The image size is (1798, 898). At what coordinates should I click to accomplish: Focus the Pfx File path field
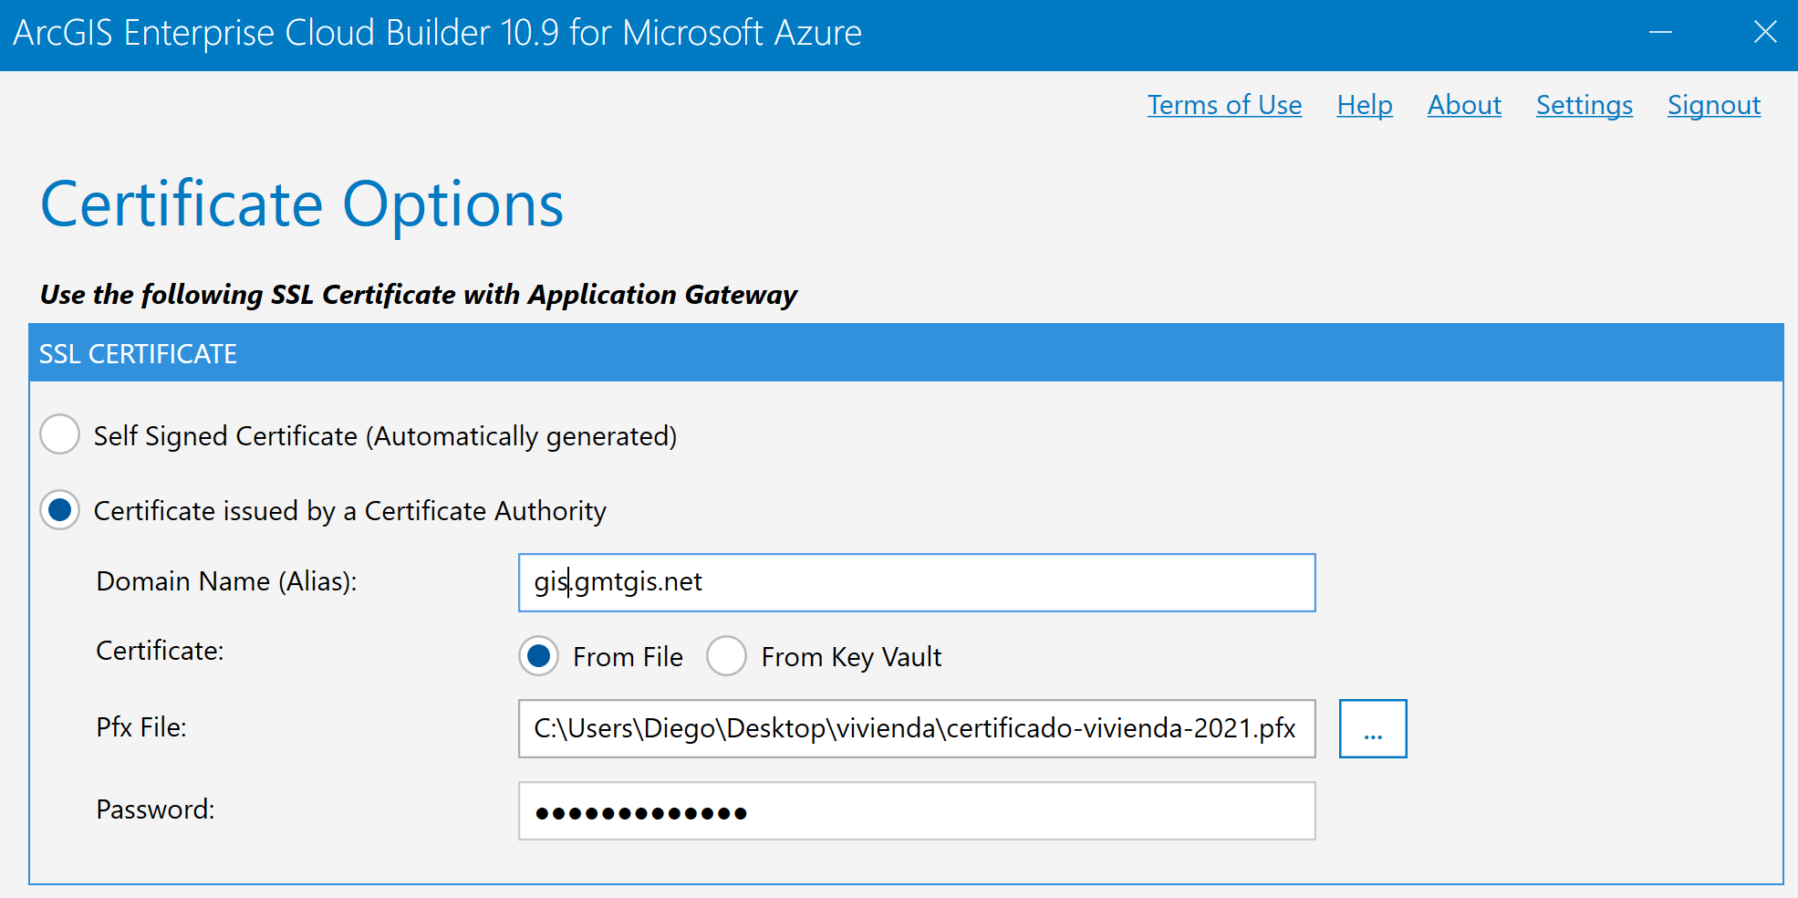tap(916, 728)
